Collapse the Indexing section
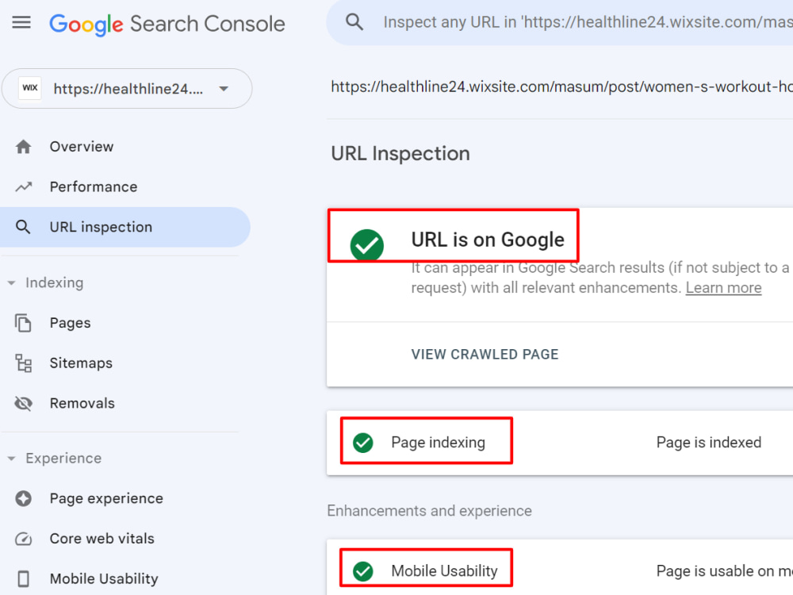The height and width of the screenshot is (595, 793). (x=11, y=282)
